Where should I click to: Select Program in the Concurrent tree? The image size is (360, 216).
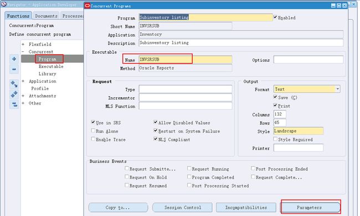tap(47, 59)
